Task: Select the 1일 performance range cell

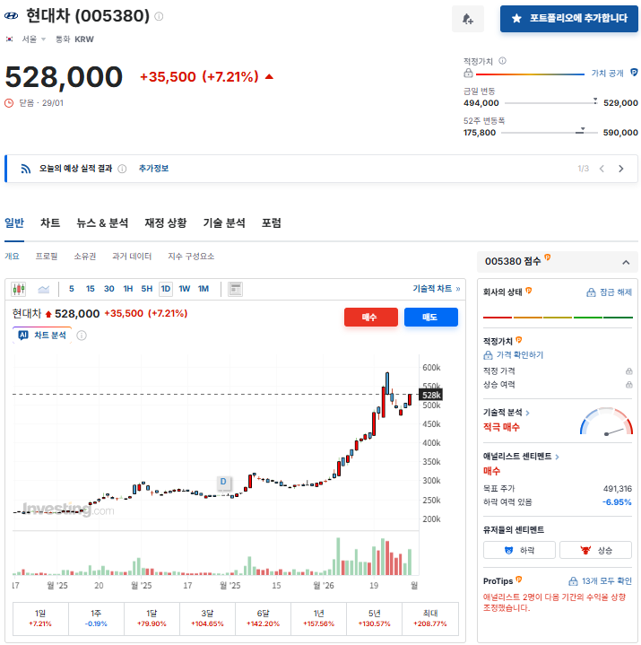Action: (x=40, y=619)
